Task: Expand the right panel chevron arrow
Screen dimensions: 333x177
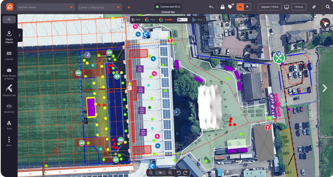Action: pos(325,88)
